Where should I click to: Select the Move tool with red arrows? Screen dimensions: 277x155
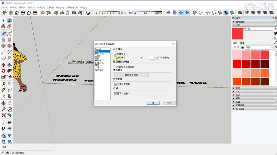(3, 65)
